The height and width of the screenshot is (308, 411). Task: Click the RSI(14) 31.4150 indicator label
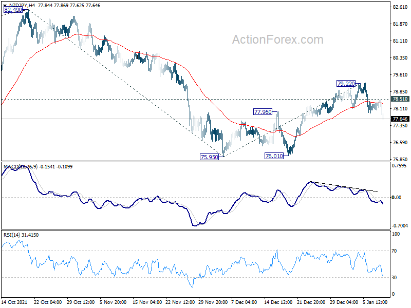pos(21,235)
